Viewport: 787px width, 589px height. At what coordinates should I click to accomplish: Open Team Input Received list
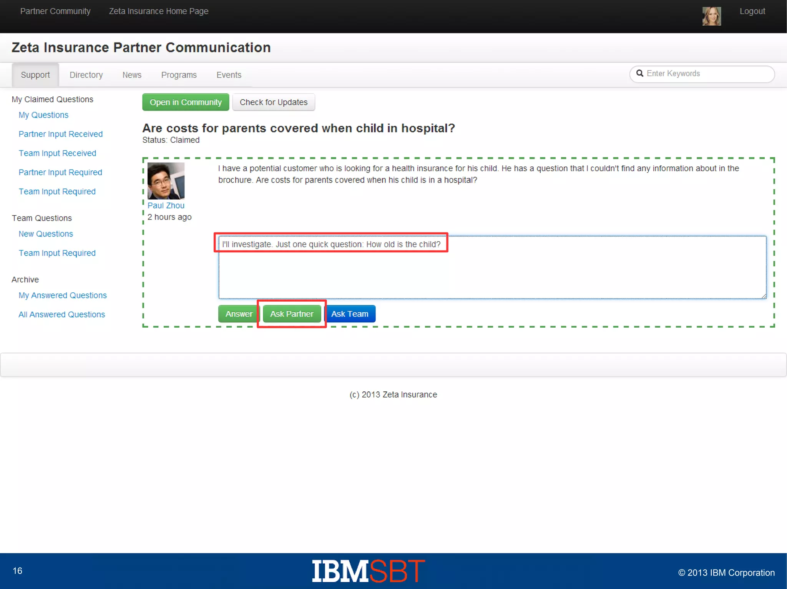pyautogui.click(x=57, y=153)
